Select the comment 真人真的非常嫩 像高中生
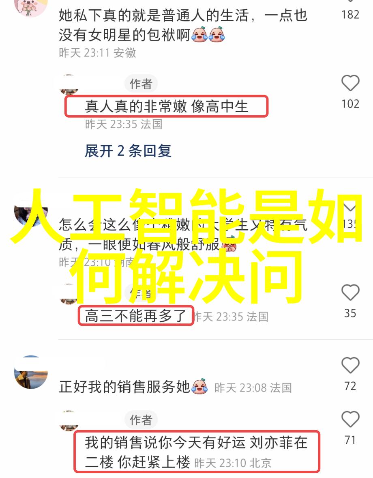373x478 pixels. click(x=167, y=106)
